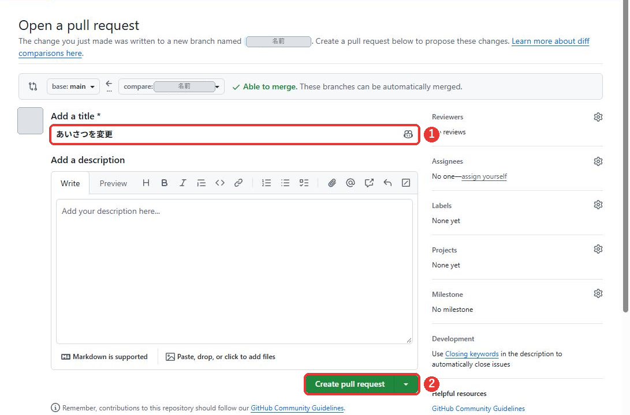Click Paste, drop, or click to add files

(221, 356)
